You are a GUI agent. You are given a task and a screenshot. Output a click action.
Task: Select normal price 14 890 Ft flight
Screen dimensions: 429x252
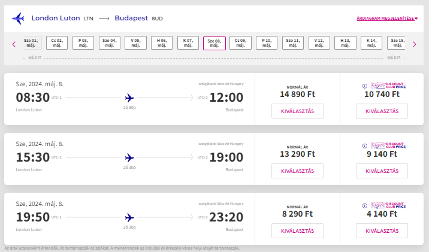pyautogui.click(x=297, y=111)
